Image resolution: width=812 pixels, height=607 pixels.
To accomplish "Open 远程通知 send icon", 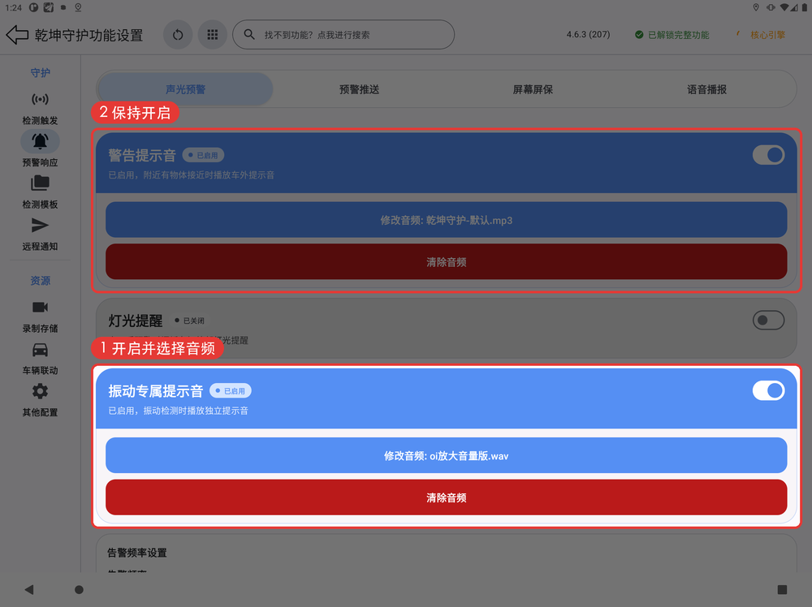I will 40,225.
